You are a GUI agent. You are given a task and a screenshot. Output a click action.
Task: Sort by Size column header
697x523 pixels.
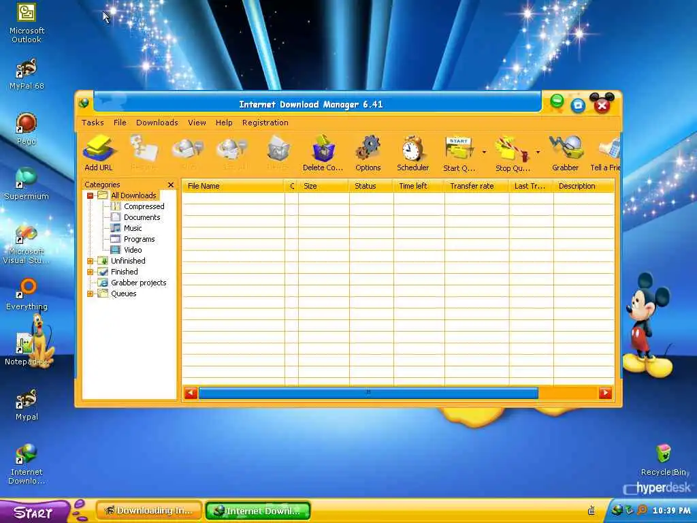pos(323,186)
